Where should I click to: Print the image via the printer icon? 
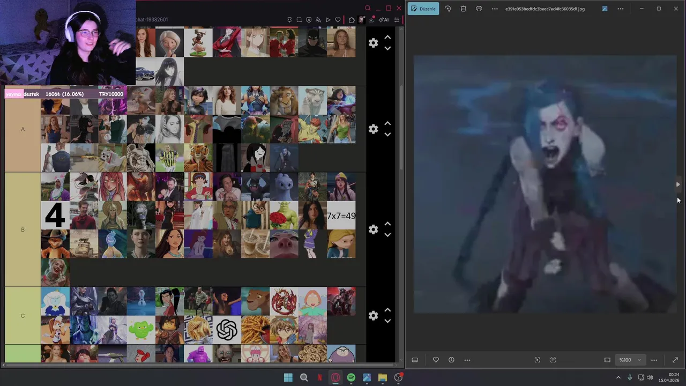479,9
